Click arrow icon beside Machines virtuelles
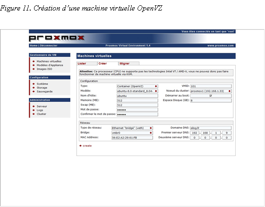 point(34,61)
